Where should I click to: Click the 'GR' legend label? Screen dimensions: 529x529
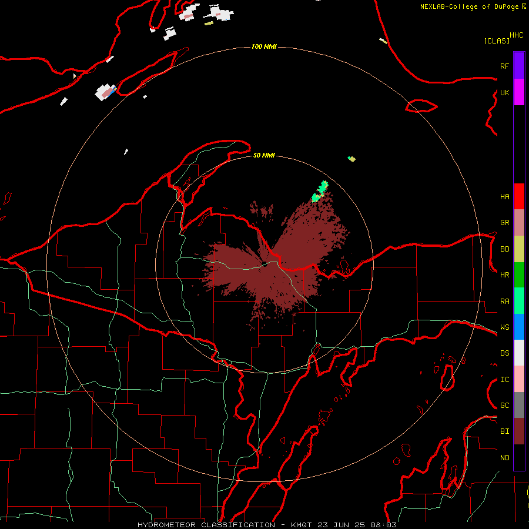tap(504, 223)
